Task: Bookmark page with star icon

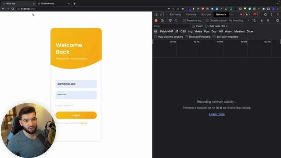Action: [x=183, y=9]
